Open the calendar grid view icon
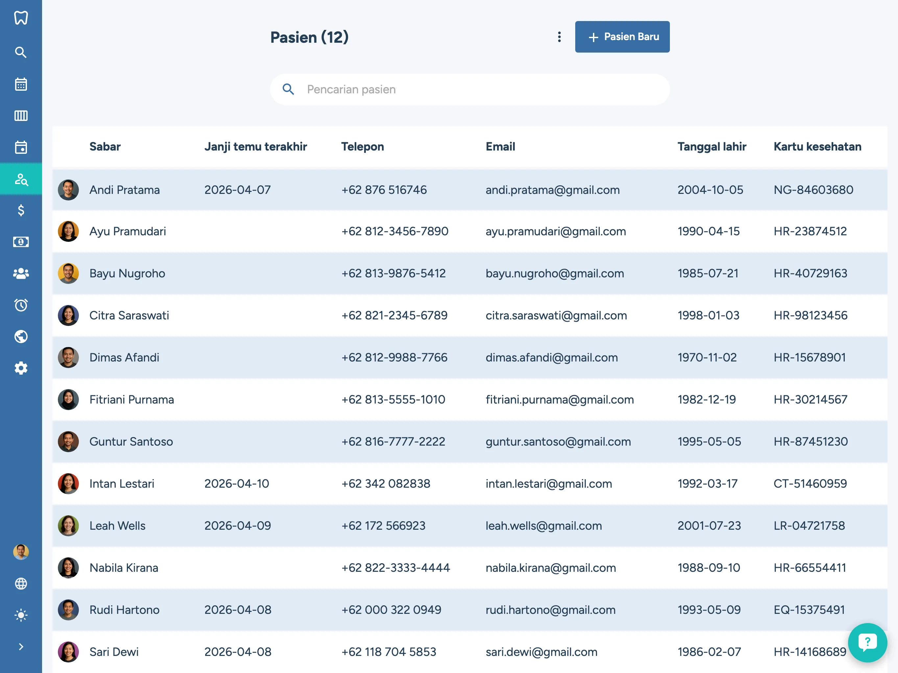This screenshot has width=898, height=673. pyautogui.click(x=21, y=84)
